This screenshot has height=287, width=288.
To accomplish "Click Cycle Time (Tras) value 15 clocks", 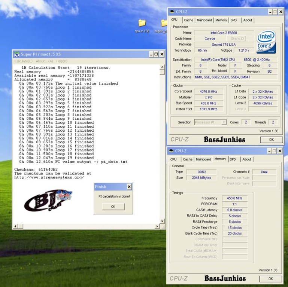I will (234, 228).
